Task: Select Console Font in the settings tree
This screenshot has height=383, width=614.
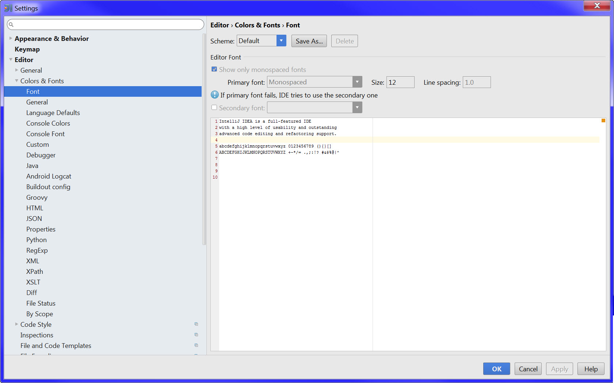Action: point(45,134)
